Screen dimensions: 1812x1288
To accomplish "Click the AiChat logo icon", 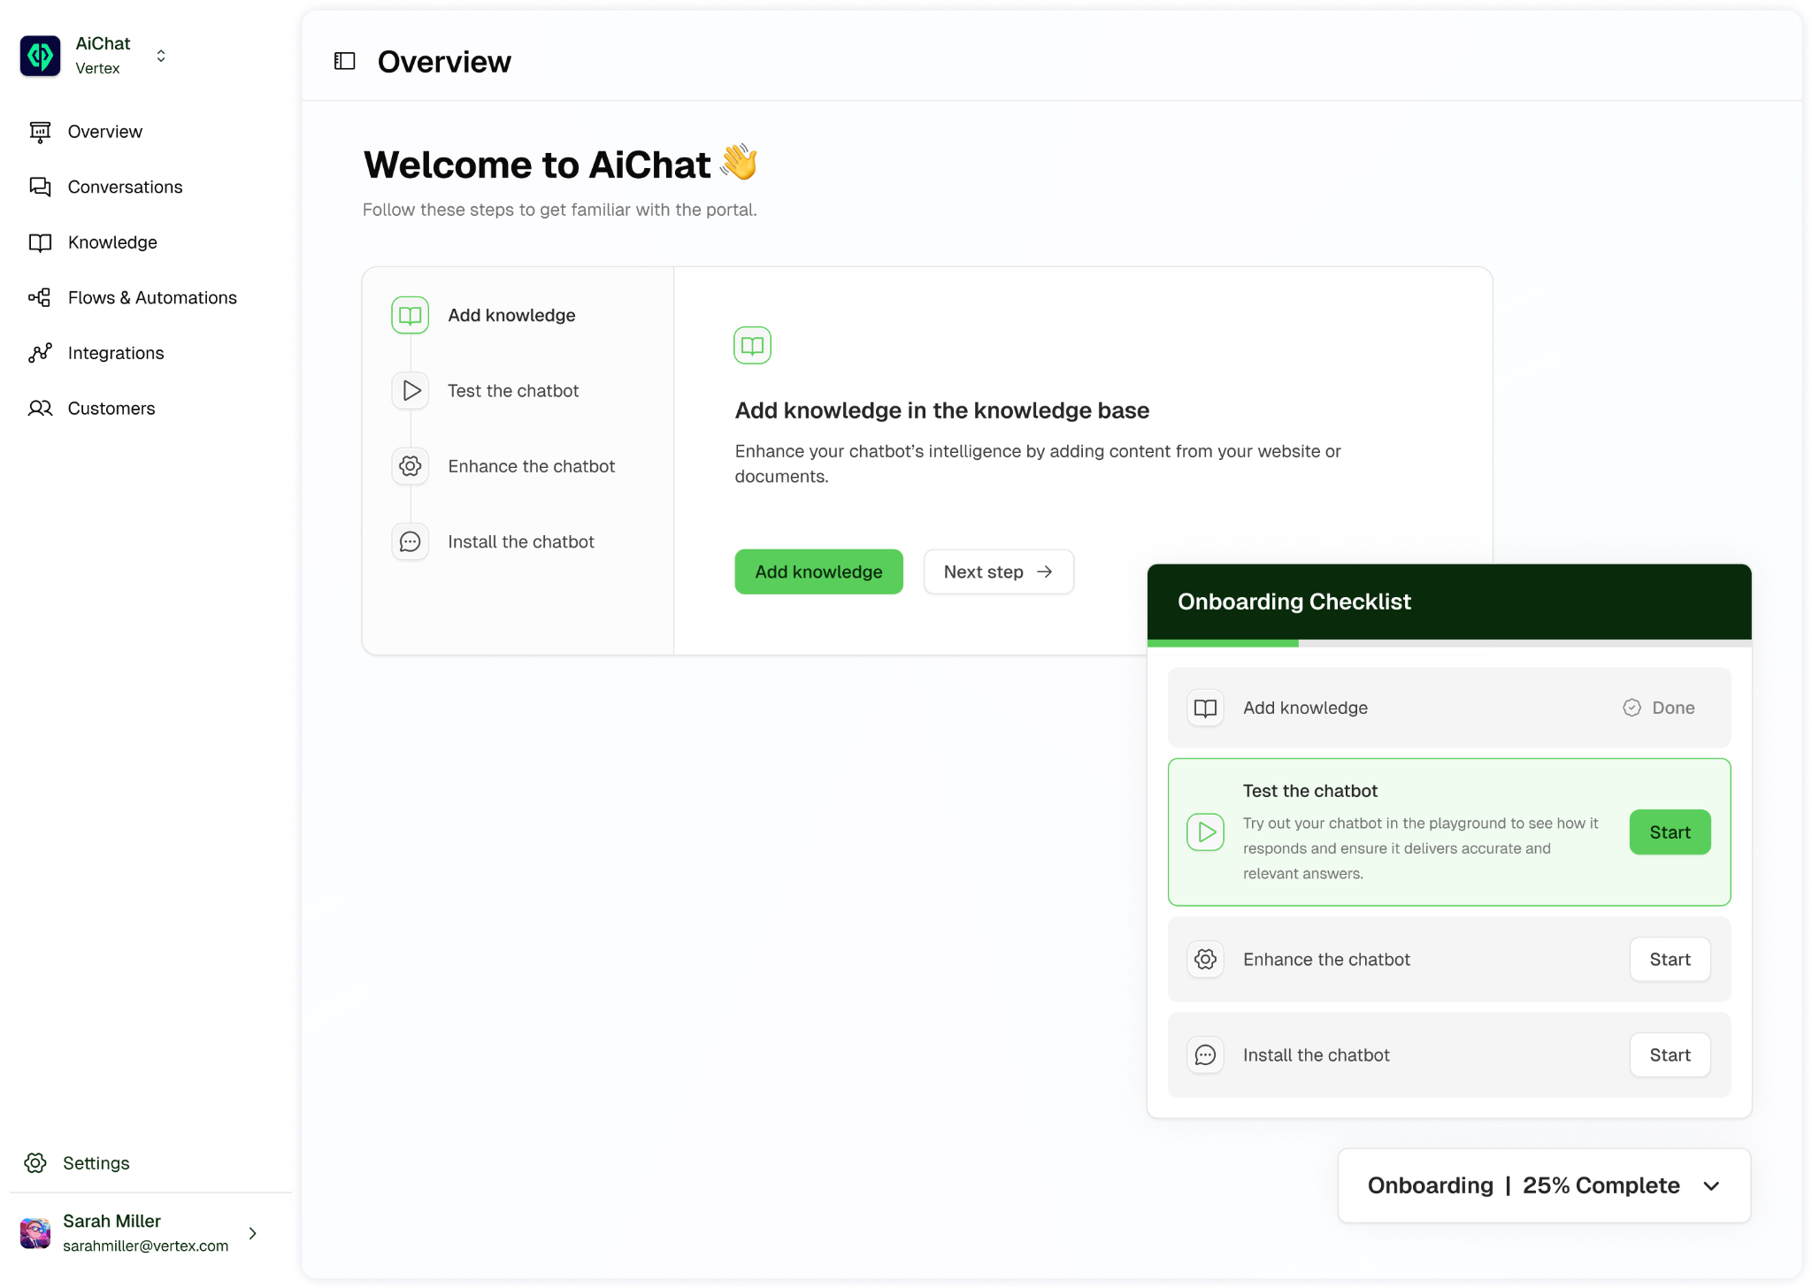I will point(40,56).
